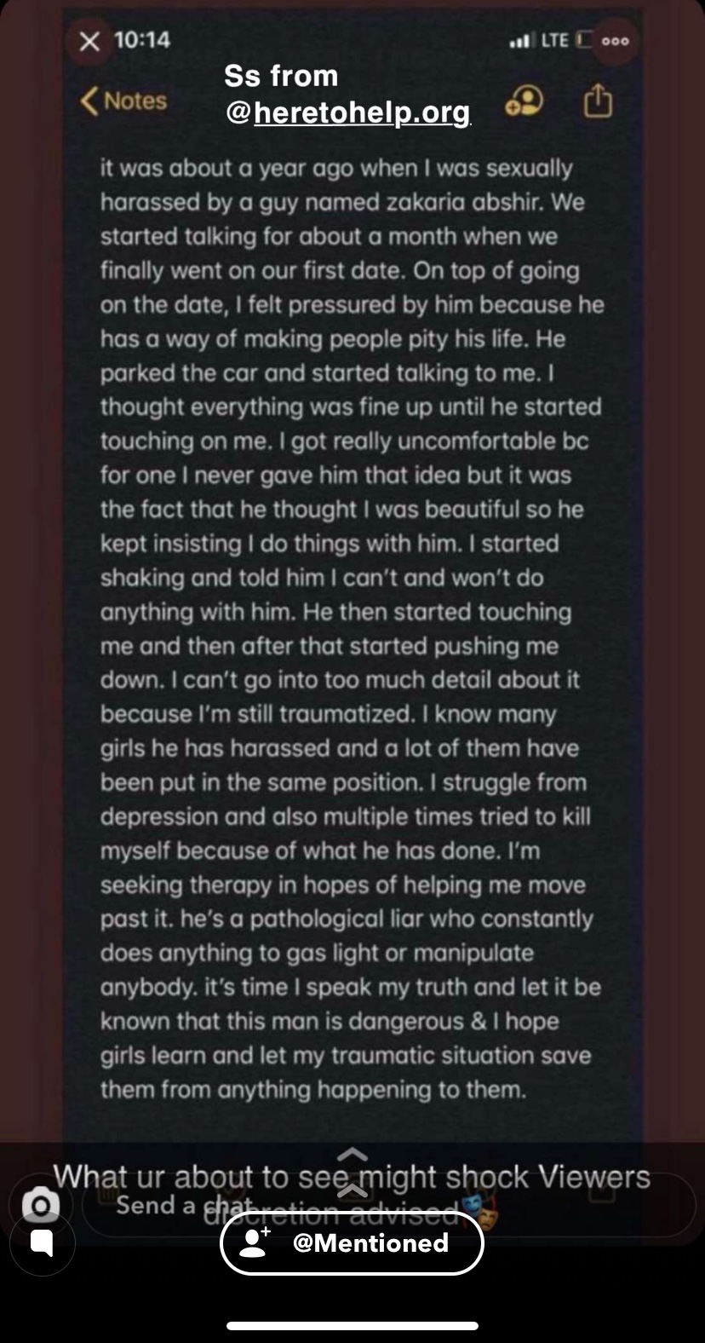Screen dimensions: 705x1343
Task: Tap the camera icon beside chat field
Action: (40, 1205)
